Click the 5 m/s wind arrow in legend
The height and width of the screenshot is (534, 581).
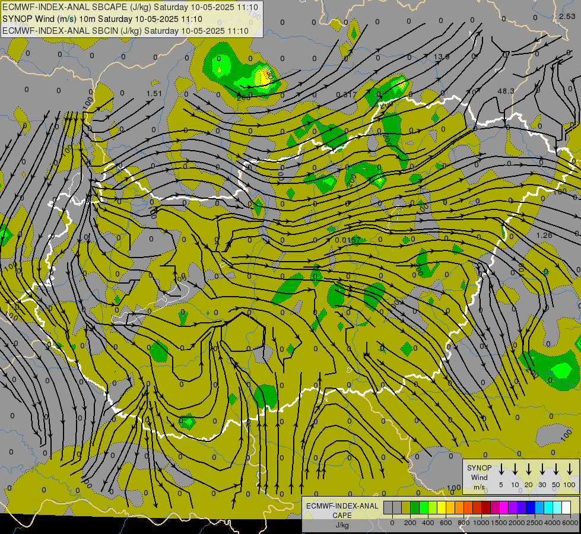pos(501,469)
